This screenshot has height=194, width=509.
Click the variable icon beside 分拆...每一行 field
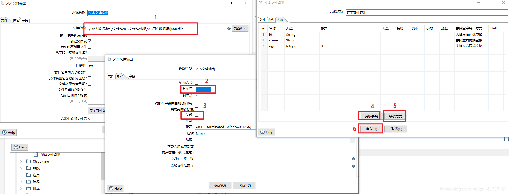[353, 159]
